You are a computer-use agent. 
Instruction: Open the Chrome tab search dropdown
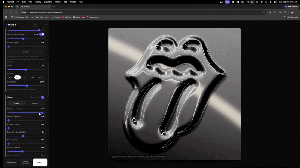pos(17,7)
